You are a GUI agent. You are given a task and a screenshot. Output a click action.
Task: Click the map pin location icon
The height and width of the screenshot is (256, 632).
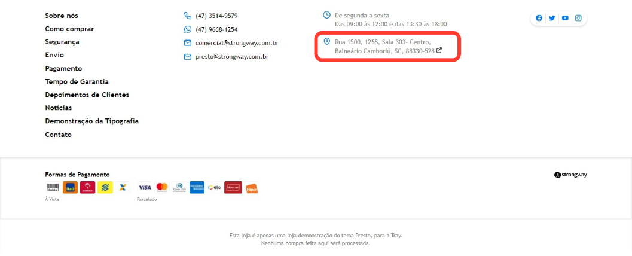(327, 41)
